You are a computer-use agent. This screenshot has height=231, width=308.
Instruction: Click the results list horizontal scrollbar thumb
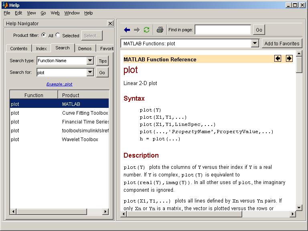[x=52, y=212]
